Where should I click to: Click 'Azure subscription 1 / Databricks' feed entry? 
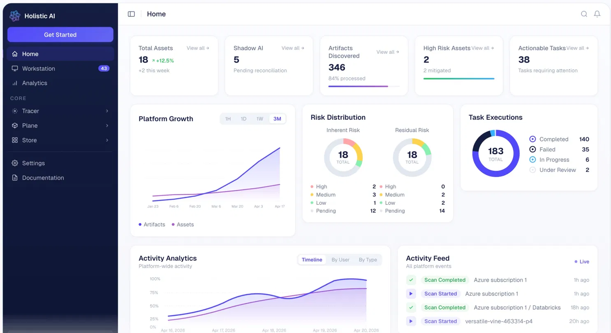pyautogui.click(x=517, y=308)
